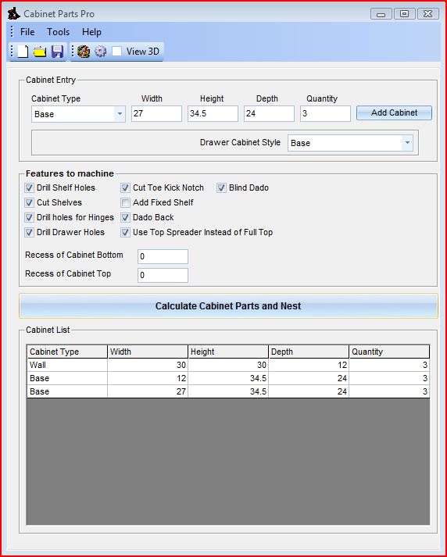This screenshot has width=447, height=557.
Task: Click the New file toolbar icon
Action: 23,52
